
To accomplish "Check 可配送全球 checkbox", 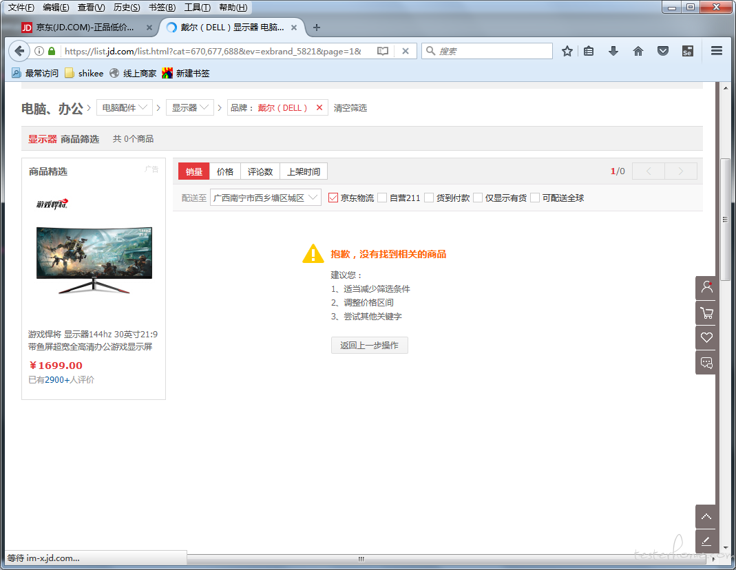I will pyautogui.click(x=535, y=198).
